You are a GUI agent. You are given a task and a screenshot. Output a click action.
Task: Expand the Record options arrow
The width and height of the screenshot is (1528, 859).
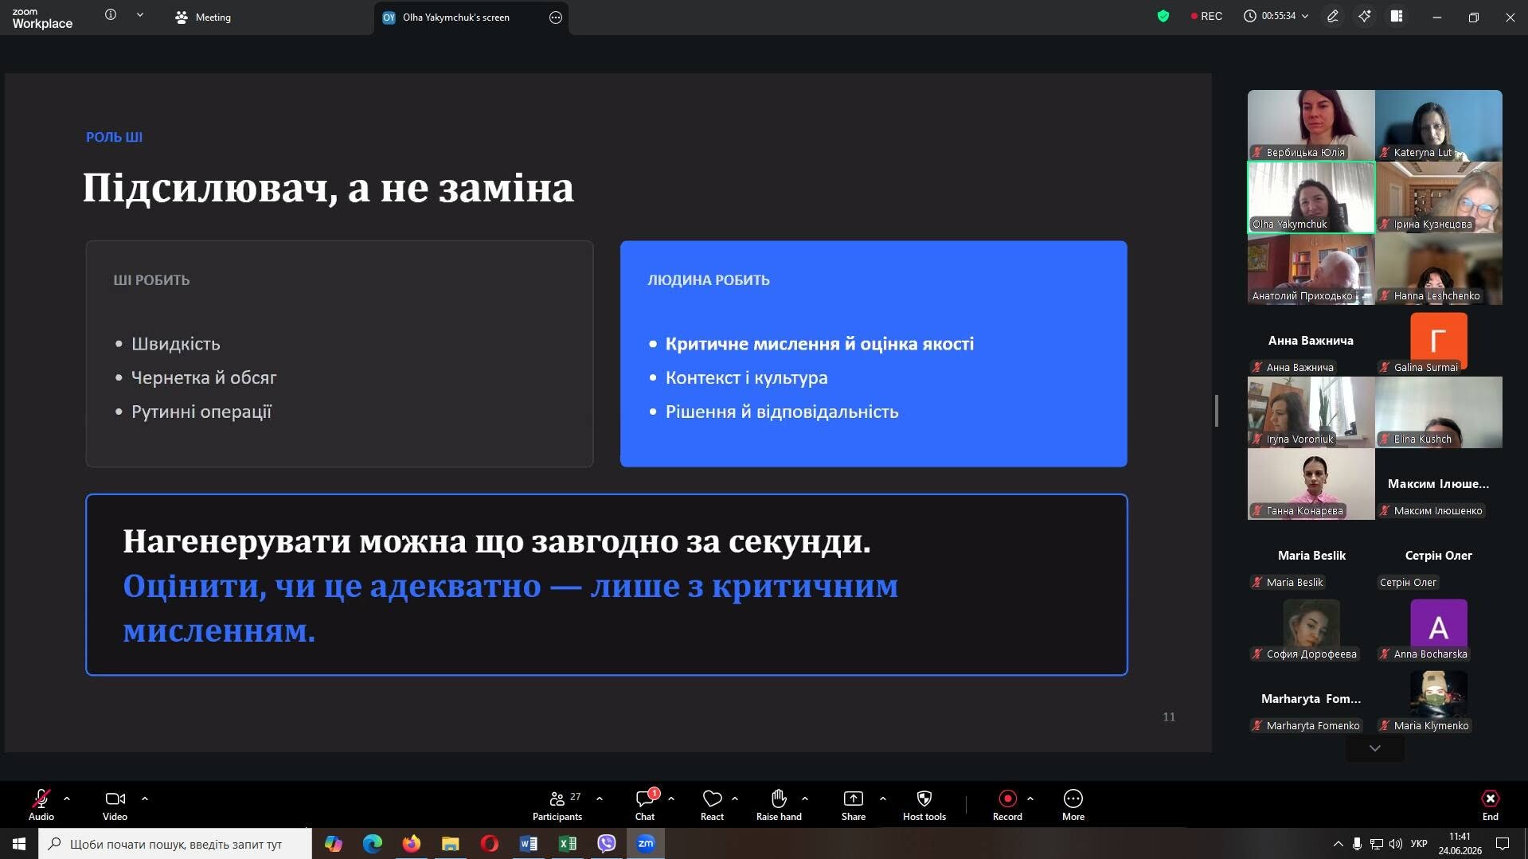(x=1030, y=798)
